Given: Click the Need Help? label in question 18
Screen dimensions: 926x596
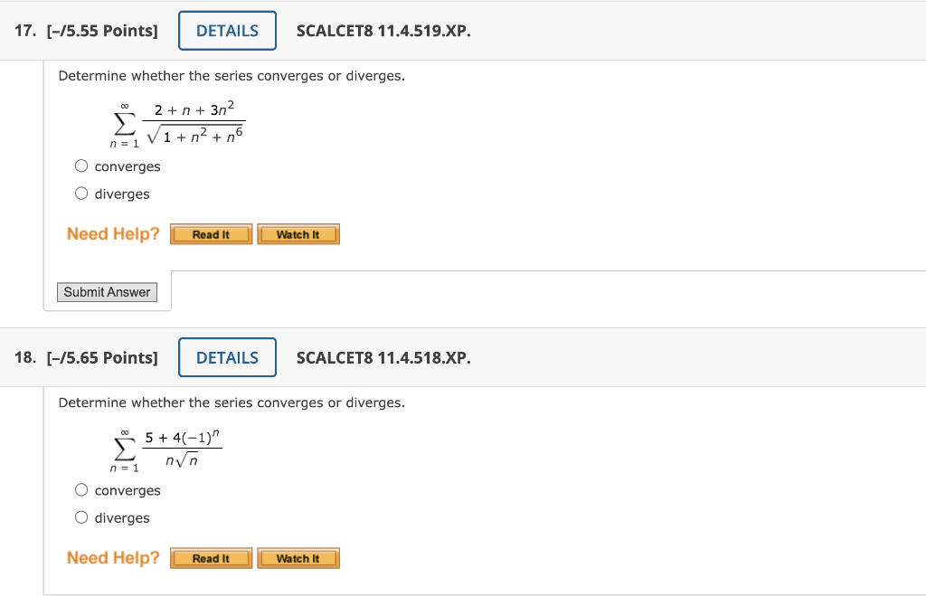Looking at the screenshot, I should click(x=112, y=558).
